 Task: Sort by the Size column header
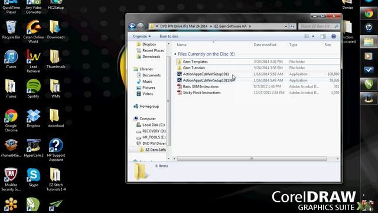(328, 45)
